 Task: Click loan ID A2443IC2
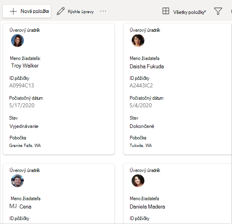[141, 86]
